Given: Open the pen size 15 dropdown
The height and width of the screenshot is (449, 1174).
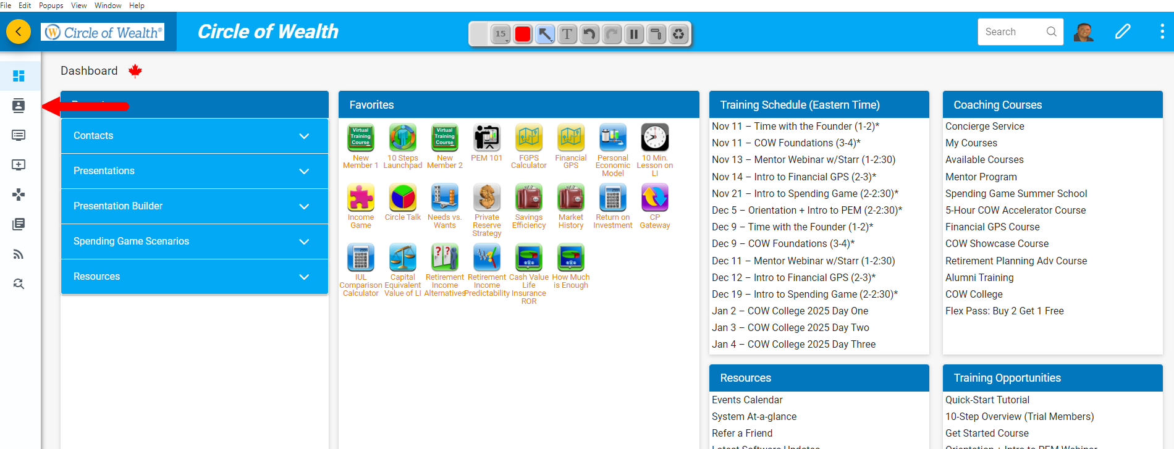Looking at the screenshot, I should [x=500, y=34].
